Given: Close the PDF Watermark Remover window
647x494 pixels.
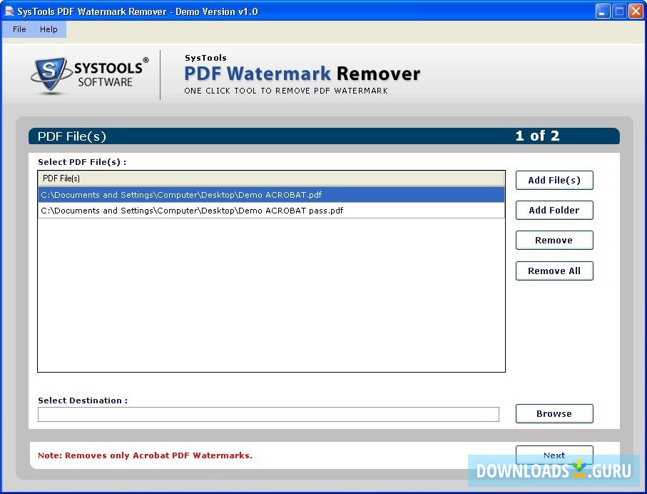Looking at the screenshot, I should pyautogui.click(x=636, y=11).
